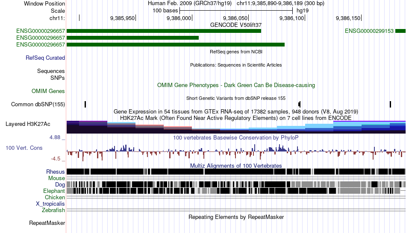
Task: Click the pink H3K27Ac signal region
Action: pyautogui.click(x=150, y=126)
